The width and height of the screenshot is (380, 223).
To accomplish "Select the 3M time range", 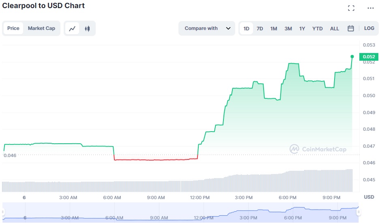I will [288, 29].
